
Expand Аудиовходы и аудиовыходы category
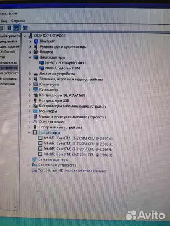pos(30,47)
